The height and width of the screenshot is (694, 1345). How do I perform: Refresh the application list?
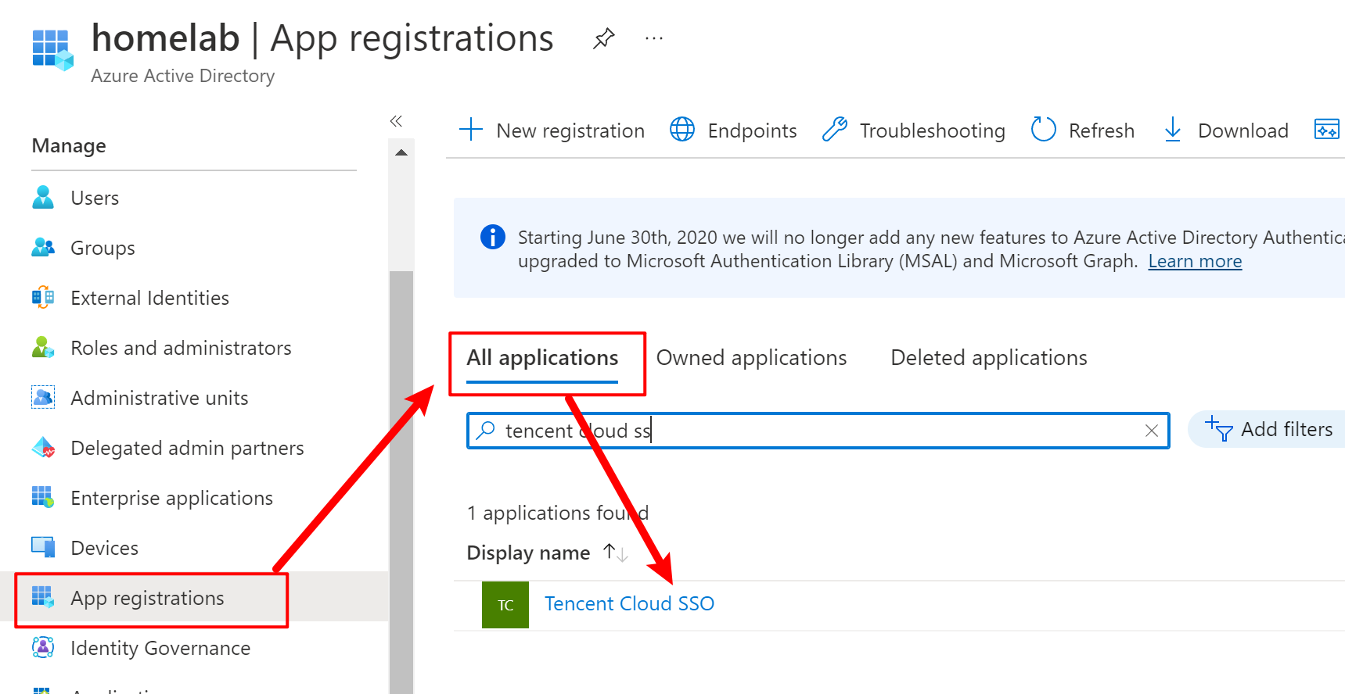tap(1083, 130)
